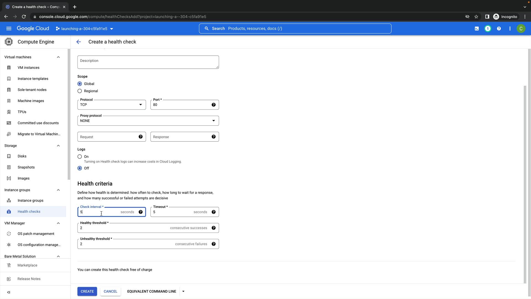
Task: Open the Proxy protocol dropdown
Action: click(x=148, y=121)
